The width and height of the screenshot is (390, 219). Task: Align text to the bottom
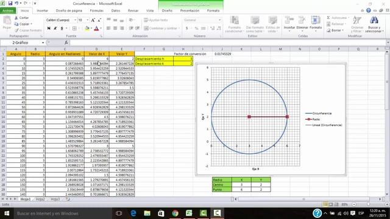tap(122, 20)
